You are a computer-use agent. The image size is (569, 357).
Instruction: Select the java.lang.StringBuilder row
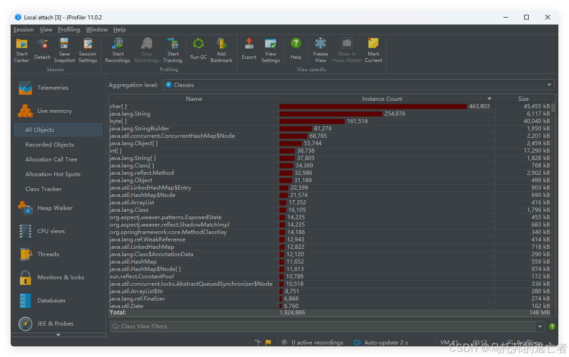[330, 129]
